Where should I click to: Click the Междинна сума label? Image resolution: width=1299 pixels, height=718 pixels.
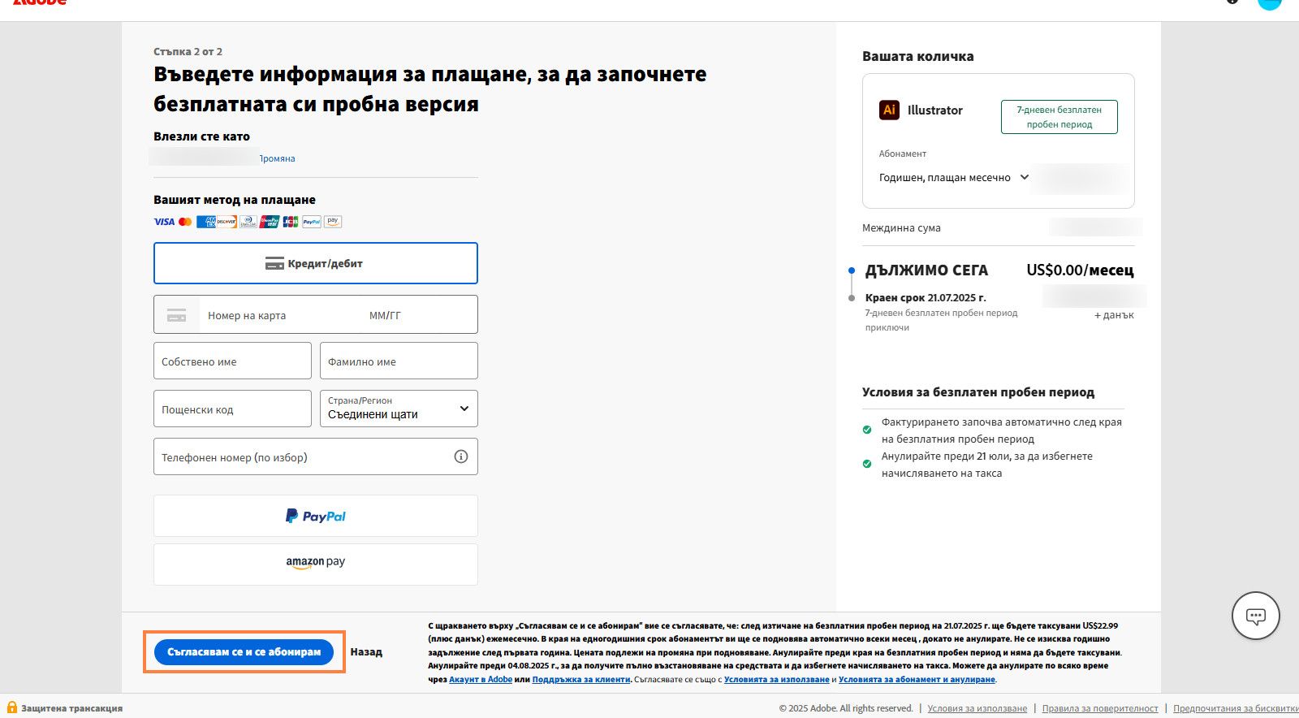(x=901, y=227)
